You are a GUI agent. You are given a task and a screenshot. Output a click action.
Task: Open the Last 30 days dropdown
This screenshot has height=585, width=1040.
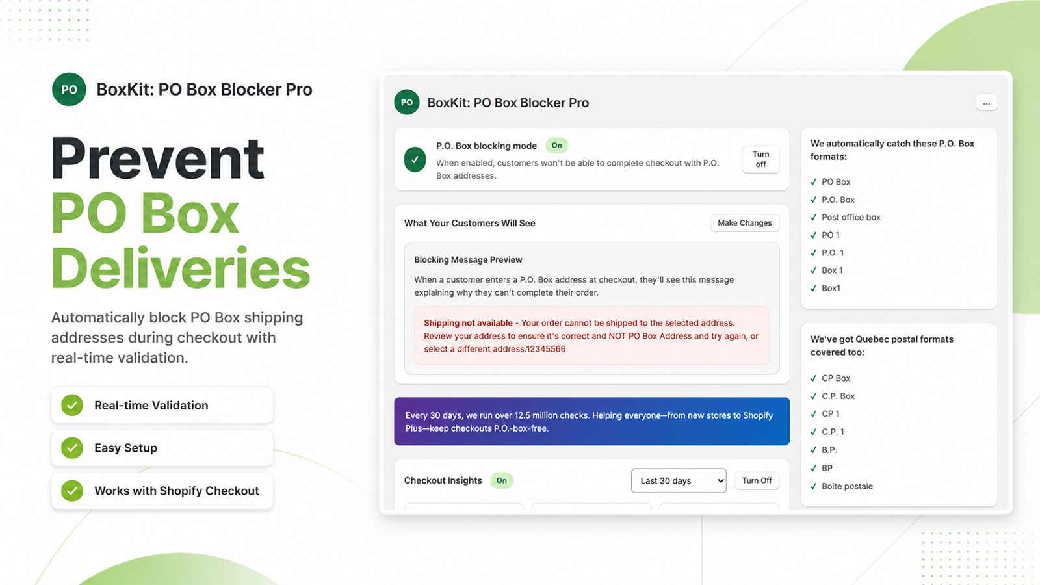coord(679,480)
